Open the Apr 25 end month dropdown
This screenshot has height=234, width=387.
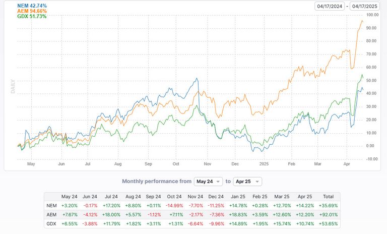tap(247, 182)
